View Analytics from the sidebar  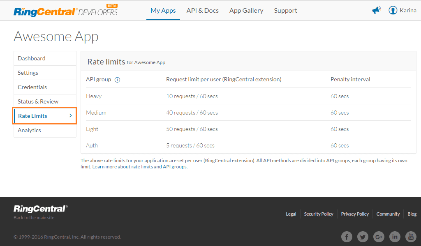(29, 130)
